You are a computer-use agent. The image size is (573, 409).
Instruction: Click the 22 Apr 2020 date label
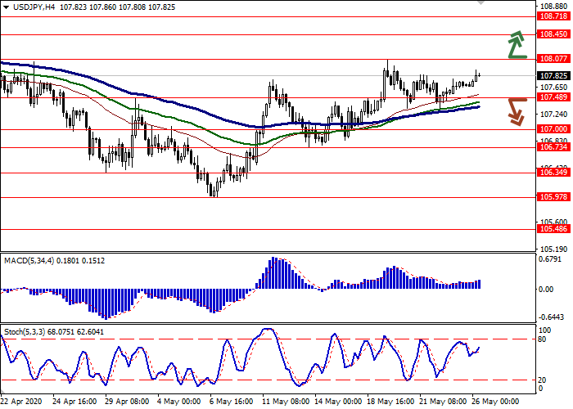click(22, 402)
